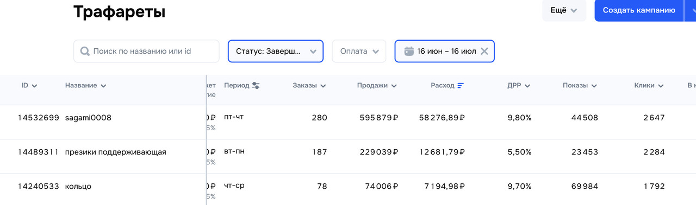Sort by the Продажи column
The width and height of the screenshot is (696, 205).
pyautogui.click(x=377, y=86)
